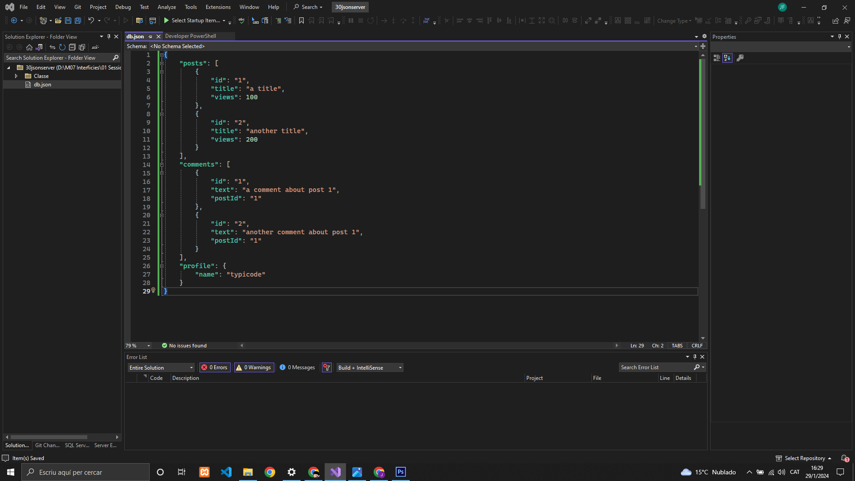Screen dimensions: 855x481
Task: Open Visual Studio Code from taskbar
Action: [226, 472]
